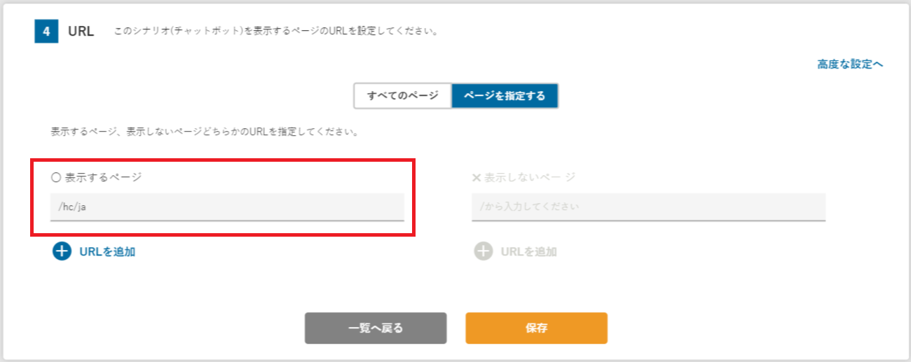Click the URL section heading
This screenshot has width=911, height=362.
[81, 32]
